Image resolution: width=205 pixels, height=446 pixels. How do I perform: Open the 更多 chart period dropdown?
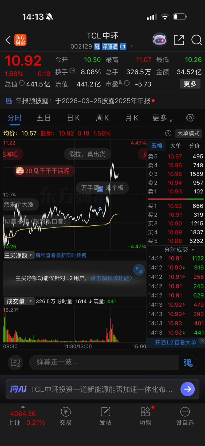click(x=162, y=118)
